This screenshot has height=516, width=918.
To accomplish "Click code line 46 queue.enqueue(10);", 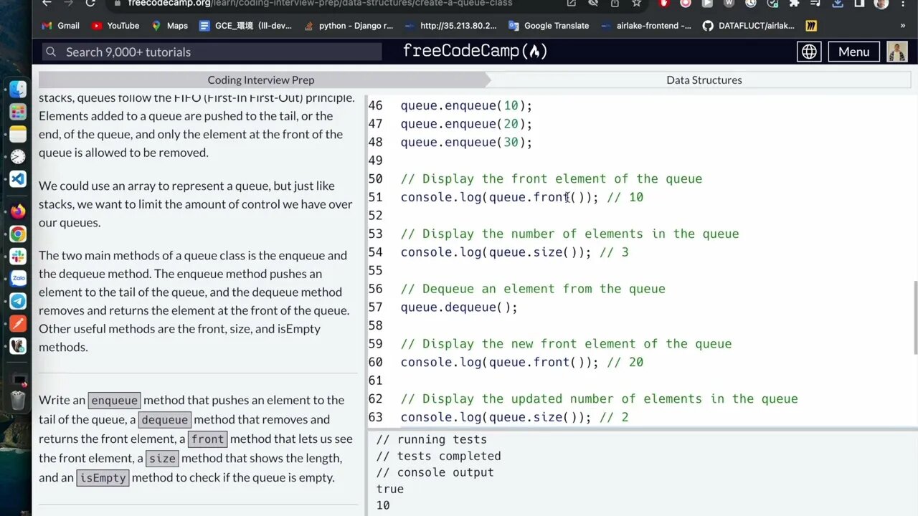I will click(466, 105).
